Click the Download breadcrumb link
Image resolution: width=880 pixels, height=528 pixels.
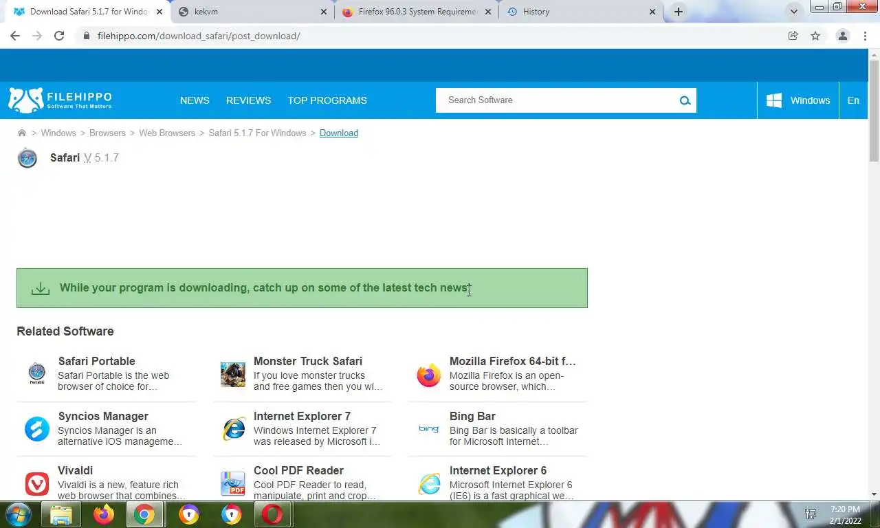339,133
